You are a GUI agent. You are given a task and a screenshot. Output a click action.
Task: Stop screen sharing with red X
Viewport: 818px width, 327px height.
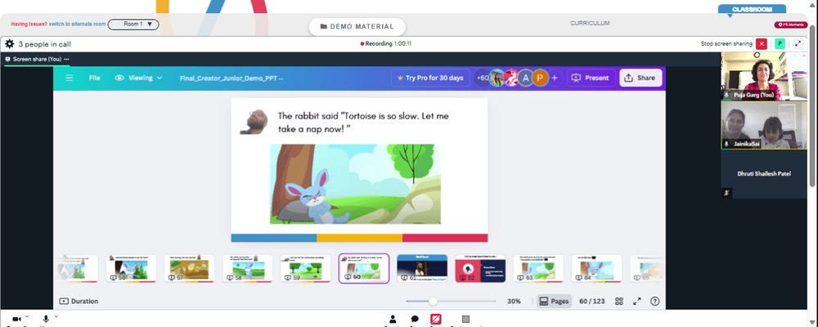(762, 44)
